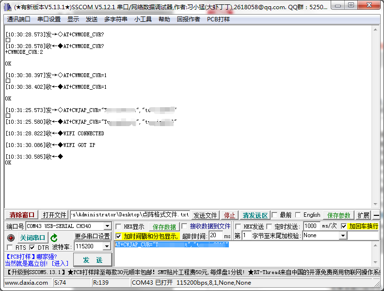The width and height of the screenshot is (384, 291).
Task: Uncheck the DTR checkbox
Action: click(x=32, y=248)
